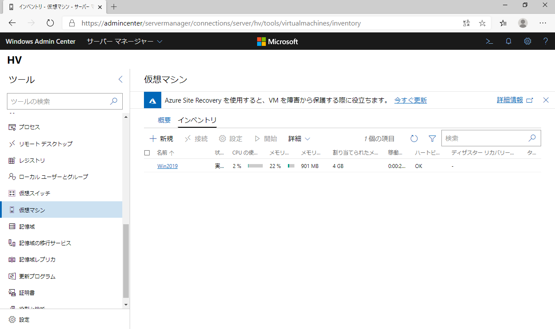Click 今すぐ更新 link in banner

point(410,100)
